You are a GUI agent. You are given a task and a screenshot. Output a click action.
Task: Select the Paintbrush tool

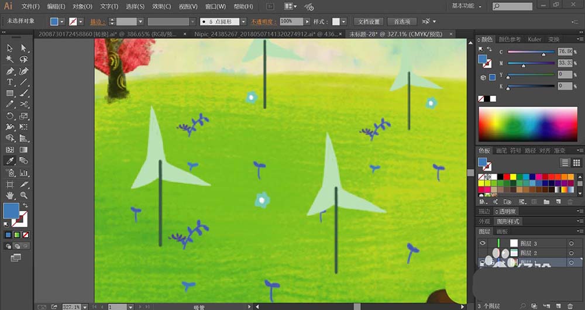(x=24, y=93)
